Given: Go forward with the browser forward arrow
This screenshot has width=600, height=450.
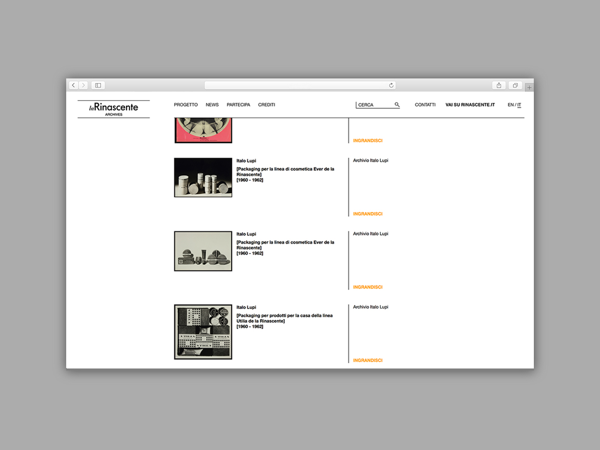Looking at the screenshot, I should (x=84, y=85).
